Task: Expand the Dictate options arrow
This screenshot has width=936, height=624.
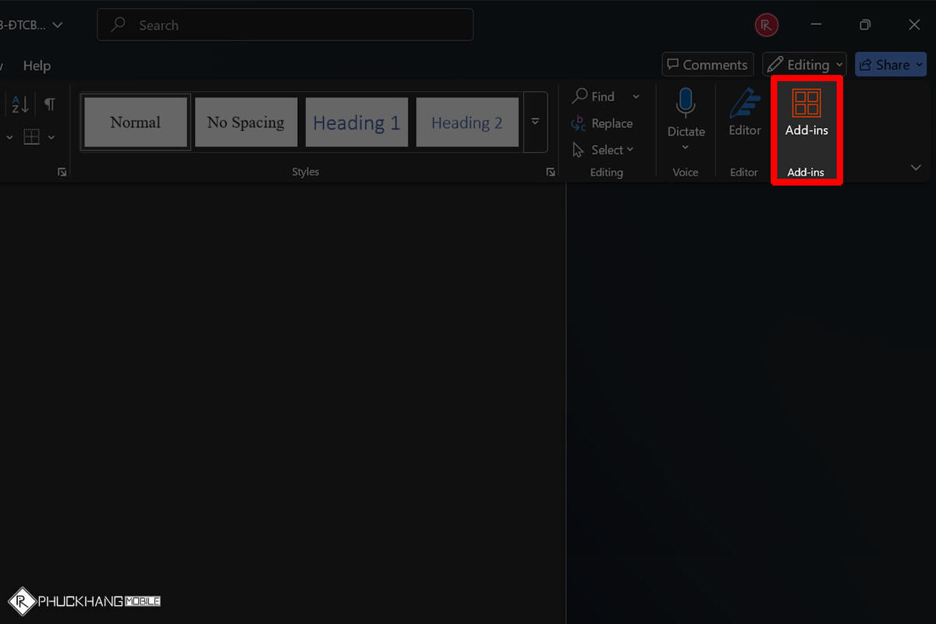Action: pyautogui.click(x=686, y=147)
